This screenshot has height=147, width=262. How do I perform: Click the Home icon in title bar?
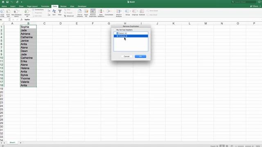coord(3,2)
